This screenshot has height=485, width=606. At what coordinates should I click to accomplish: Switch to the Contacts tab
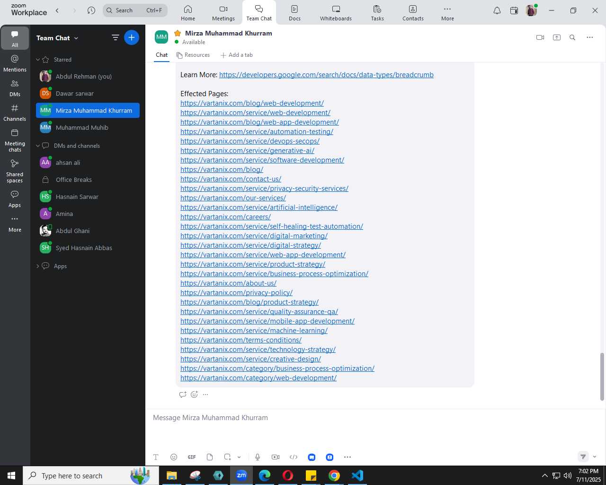[413, 13]
